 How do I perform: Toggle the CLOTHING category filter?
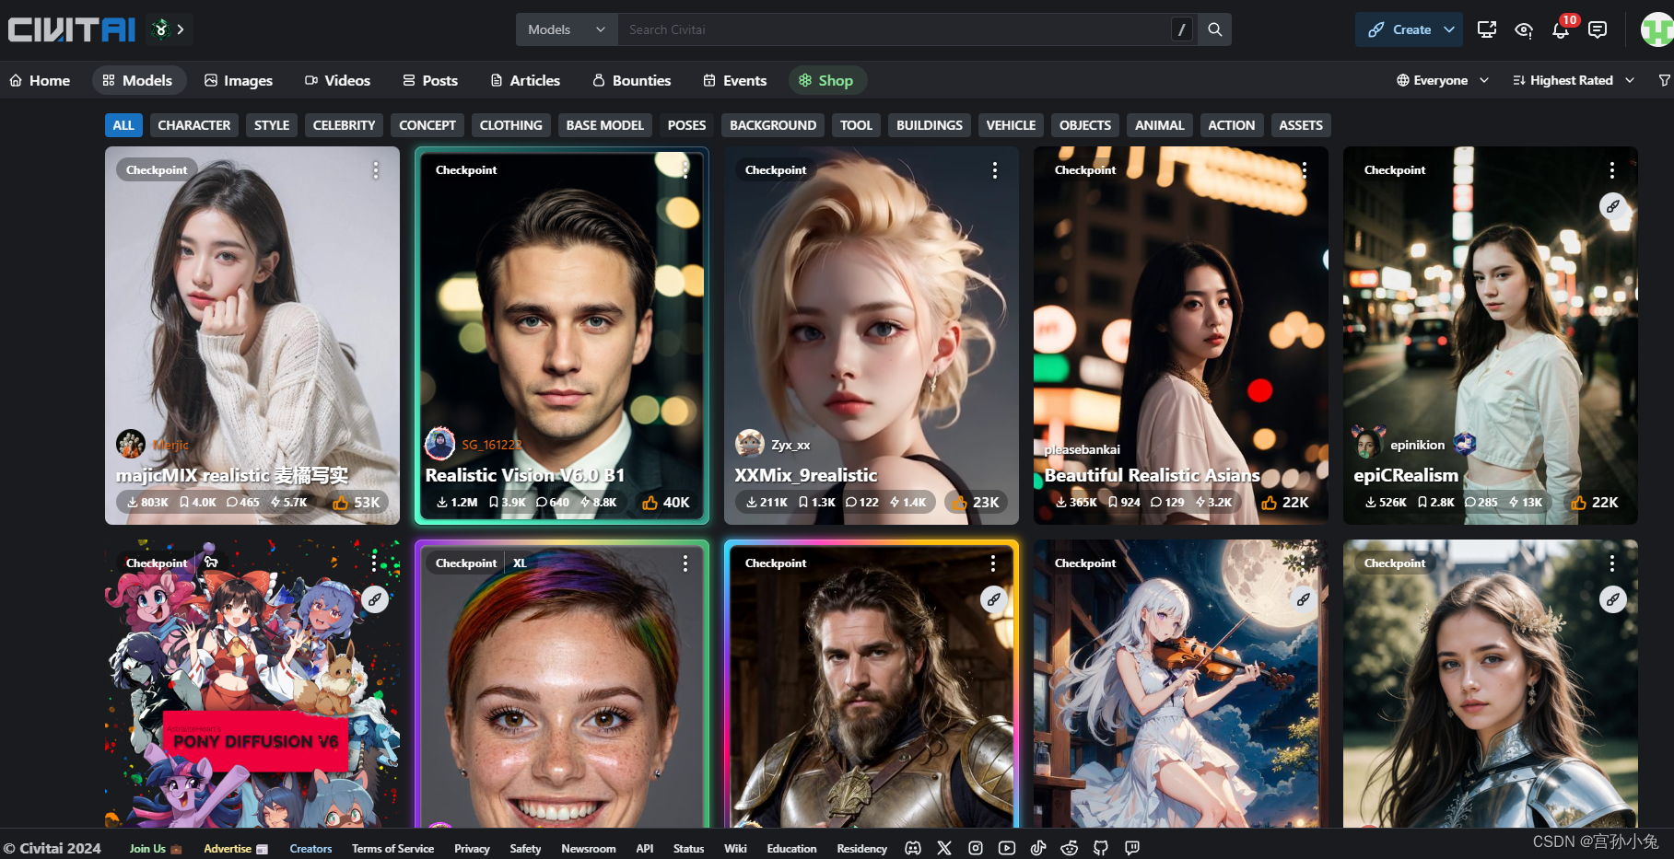(511, 125)
